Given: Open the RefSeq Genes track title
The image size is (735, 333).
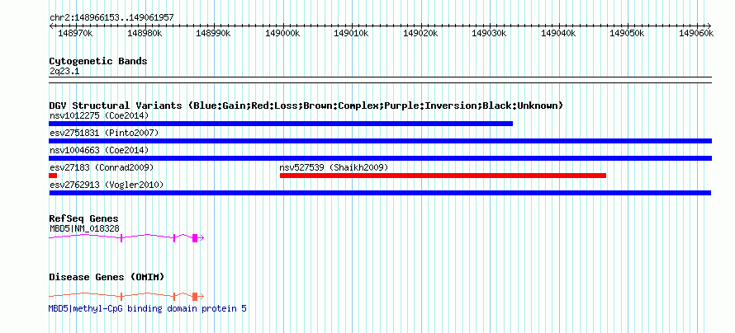Looking at the screenshot, I should tap(84, 218).
